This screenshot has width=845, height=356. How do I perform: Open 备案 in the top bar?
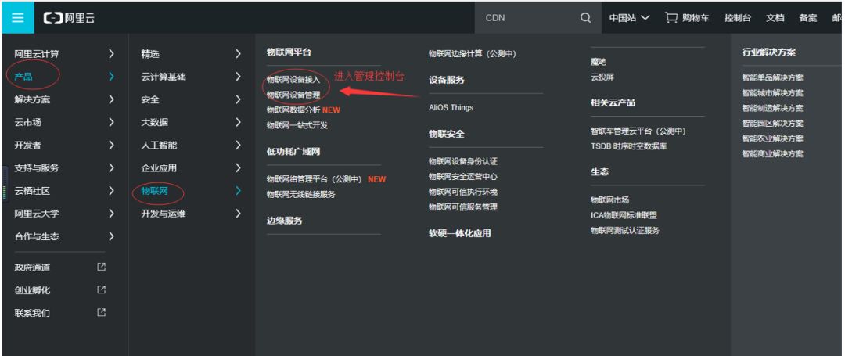pos(807,18)
